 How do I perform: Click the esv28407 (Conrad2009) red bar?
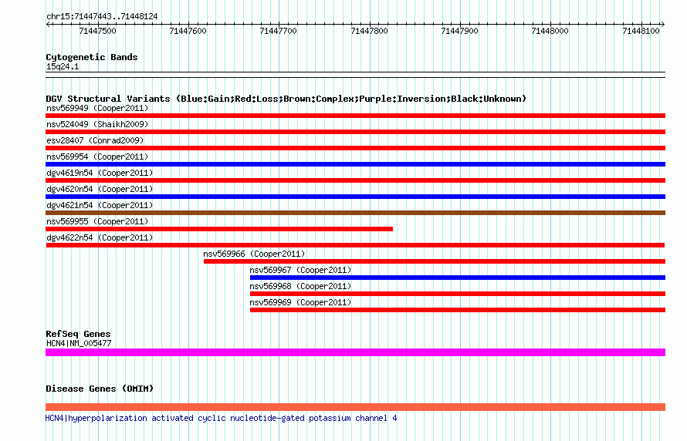click(355, 148)
